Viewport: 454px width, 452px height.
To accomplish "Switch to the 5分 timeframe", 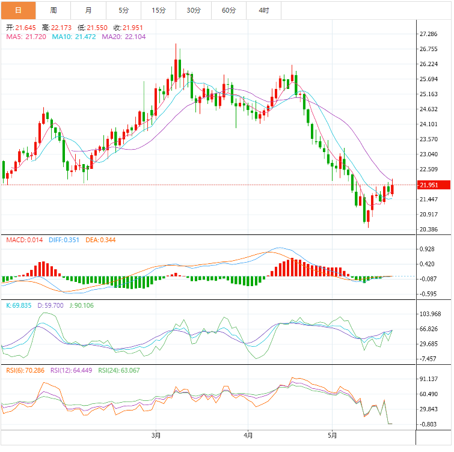I will (x=124, y=10).
